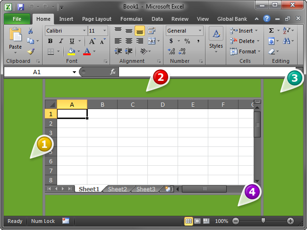Expand the Insert cells dropdown arrow

(256, 31)
